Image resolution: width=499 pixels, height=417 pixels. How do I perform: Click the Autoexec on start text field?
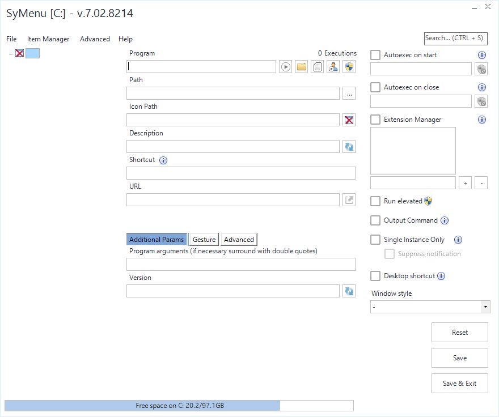(x=421, y=69)
